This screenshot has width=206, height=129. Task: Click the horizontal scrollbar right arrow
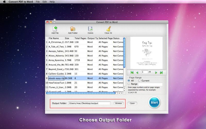122,93
